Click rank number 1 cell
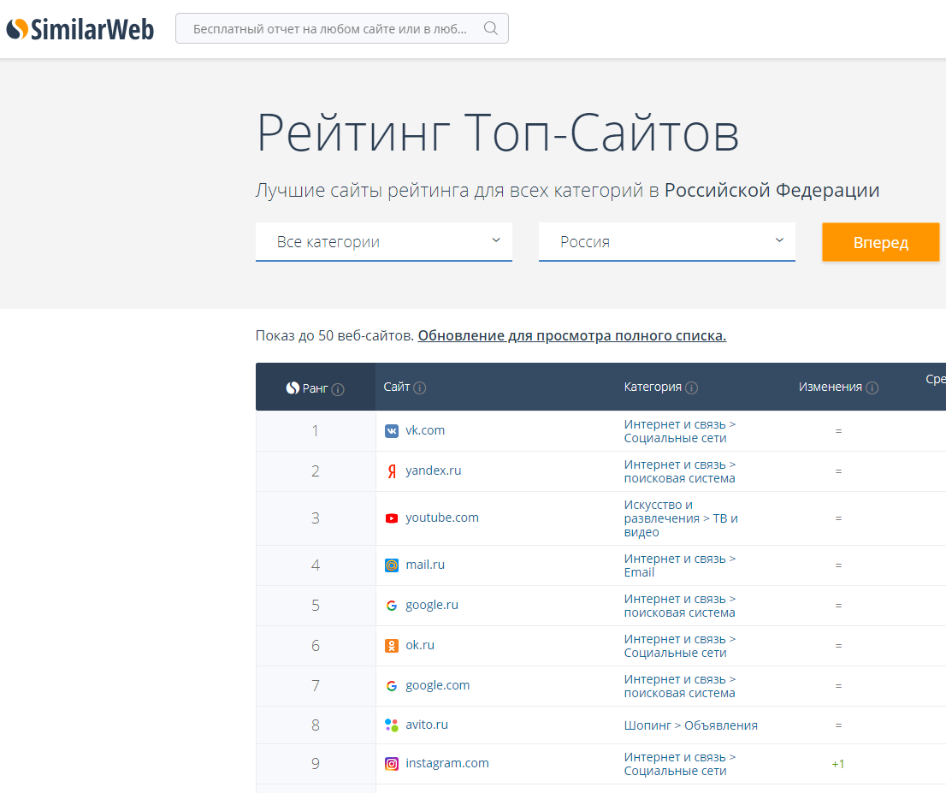The image size is (946, 793). pyautogui.click(x=316, y=431)
